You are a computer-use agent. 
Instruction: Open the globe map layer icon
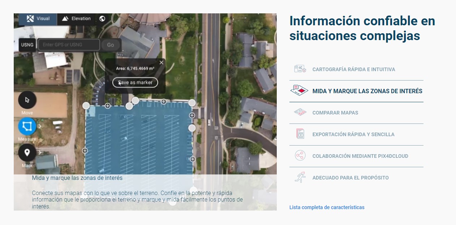102,18
